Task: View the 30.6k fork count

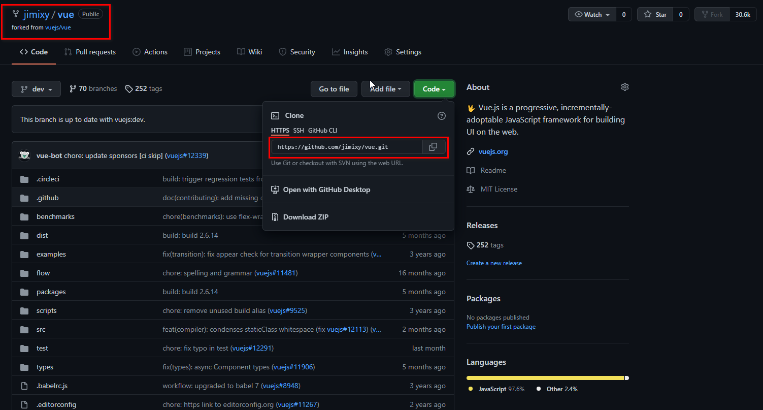Action: pyautogui.click(x=743, y=14)
